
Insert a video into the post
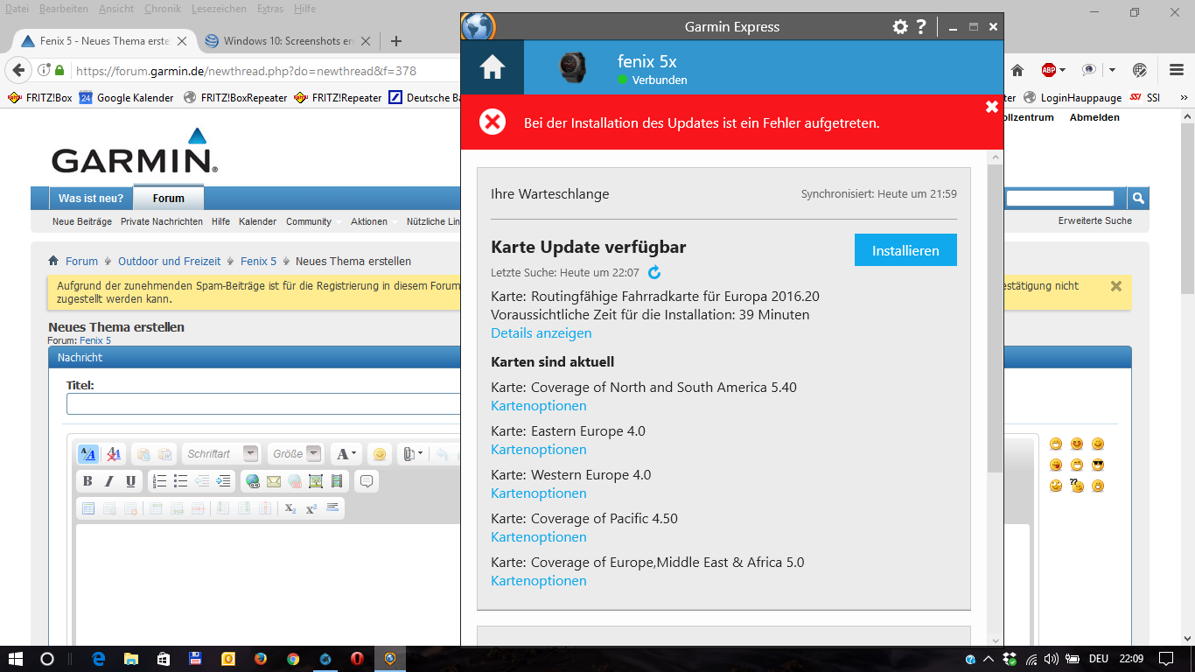(337, 481)
